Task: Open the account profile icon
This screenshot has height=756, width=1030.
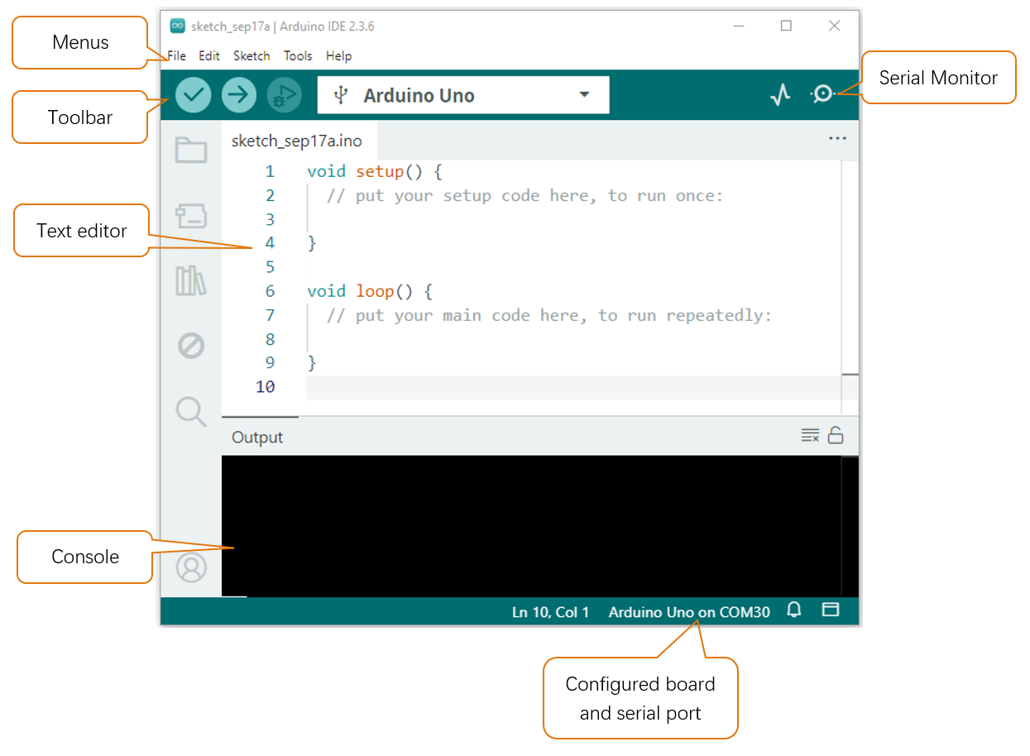Action: point(191,567)
